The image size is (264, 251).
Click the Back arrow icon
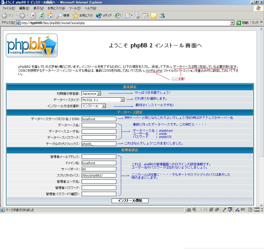coord(4,16)
